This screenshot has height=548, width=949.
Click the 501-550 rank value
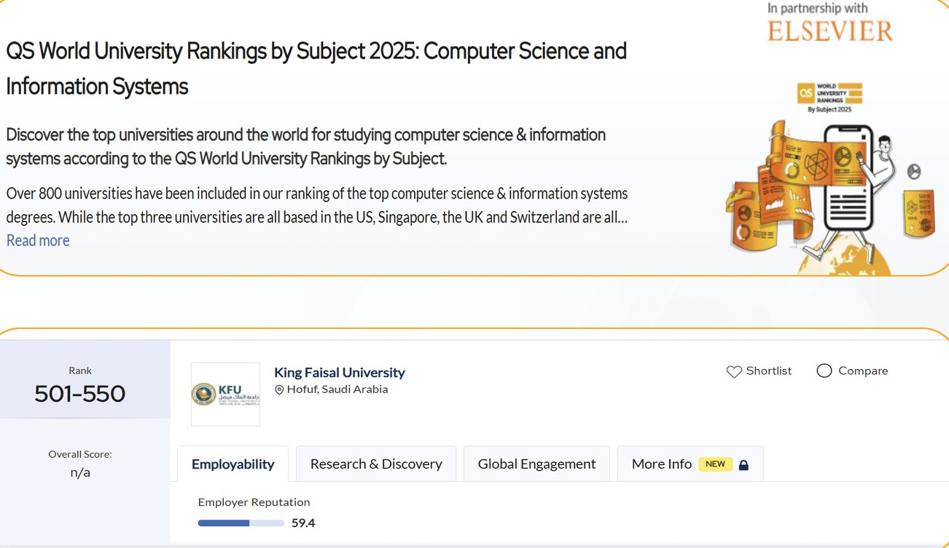[x=80, y=394]
